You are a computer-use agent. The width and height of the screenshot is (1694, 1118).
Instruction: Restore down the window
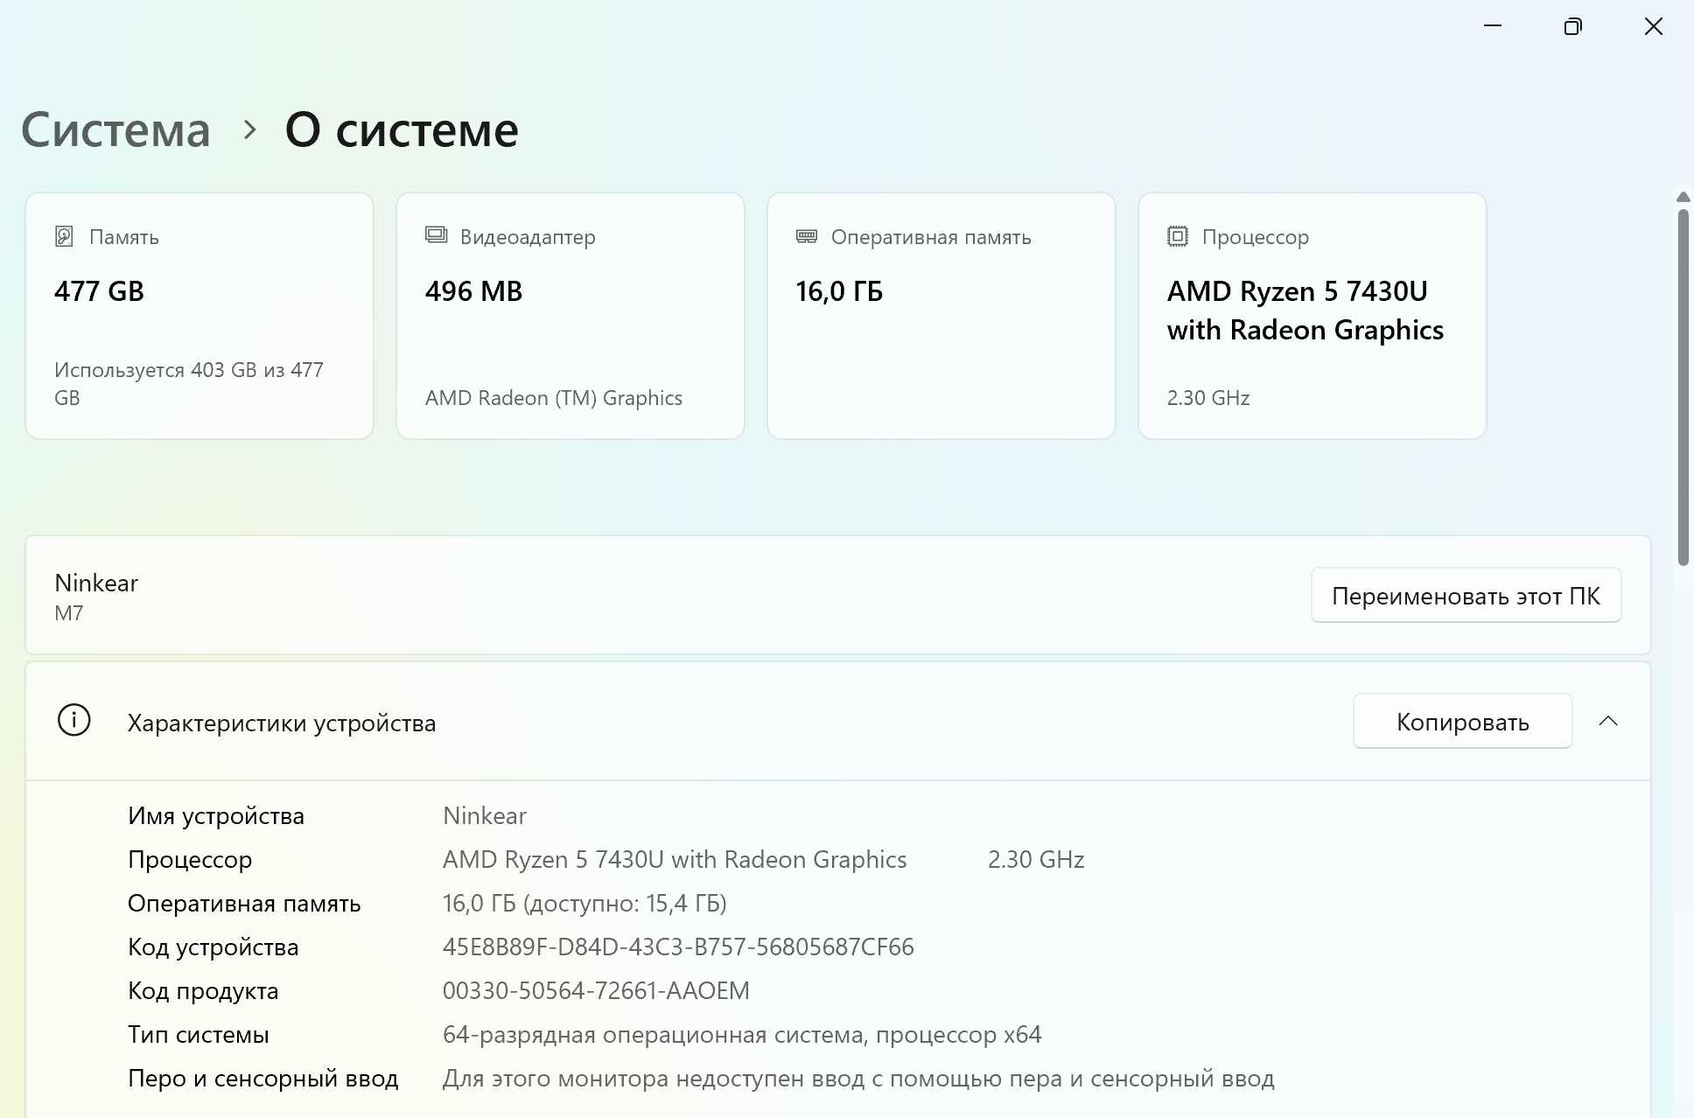click(1572, 27)
